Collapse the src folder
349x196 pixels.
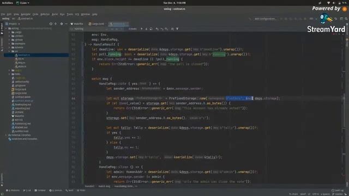9,51
